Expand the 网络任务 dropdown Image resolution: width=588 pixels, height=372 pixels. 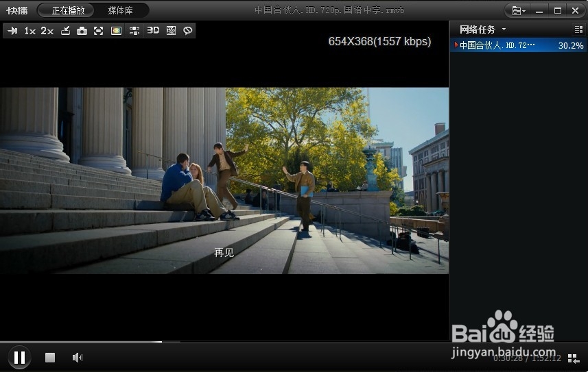click(x=504, y=29)
